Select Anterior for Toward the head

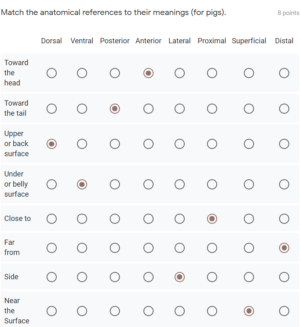[x=148, y=73]
